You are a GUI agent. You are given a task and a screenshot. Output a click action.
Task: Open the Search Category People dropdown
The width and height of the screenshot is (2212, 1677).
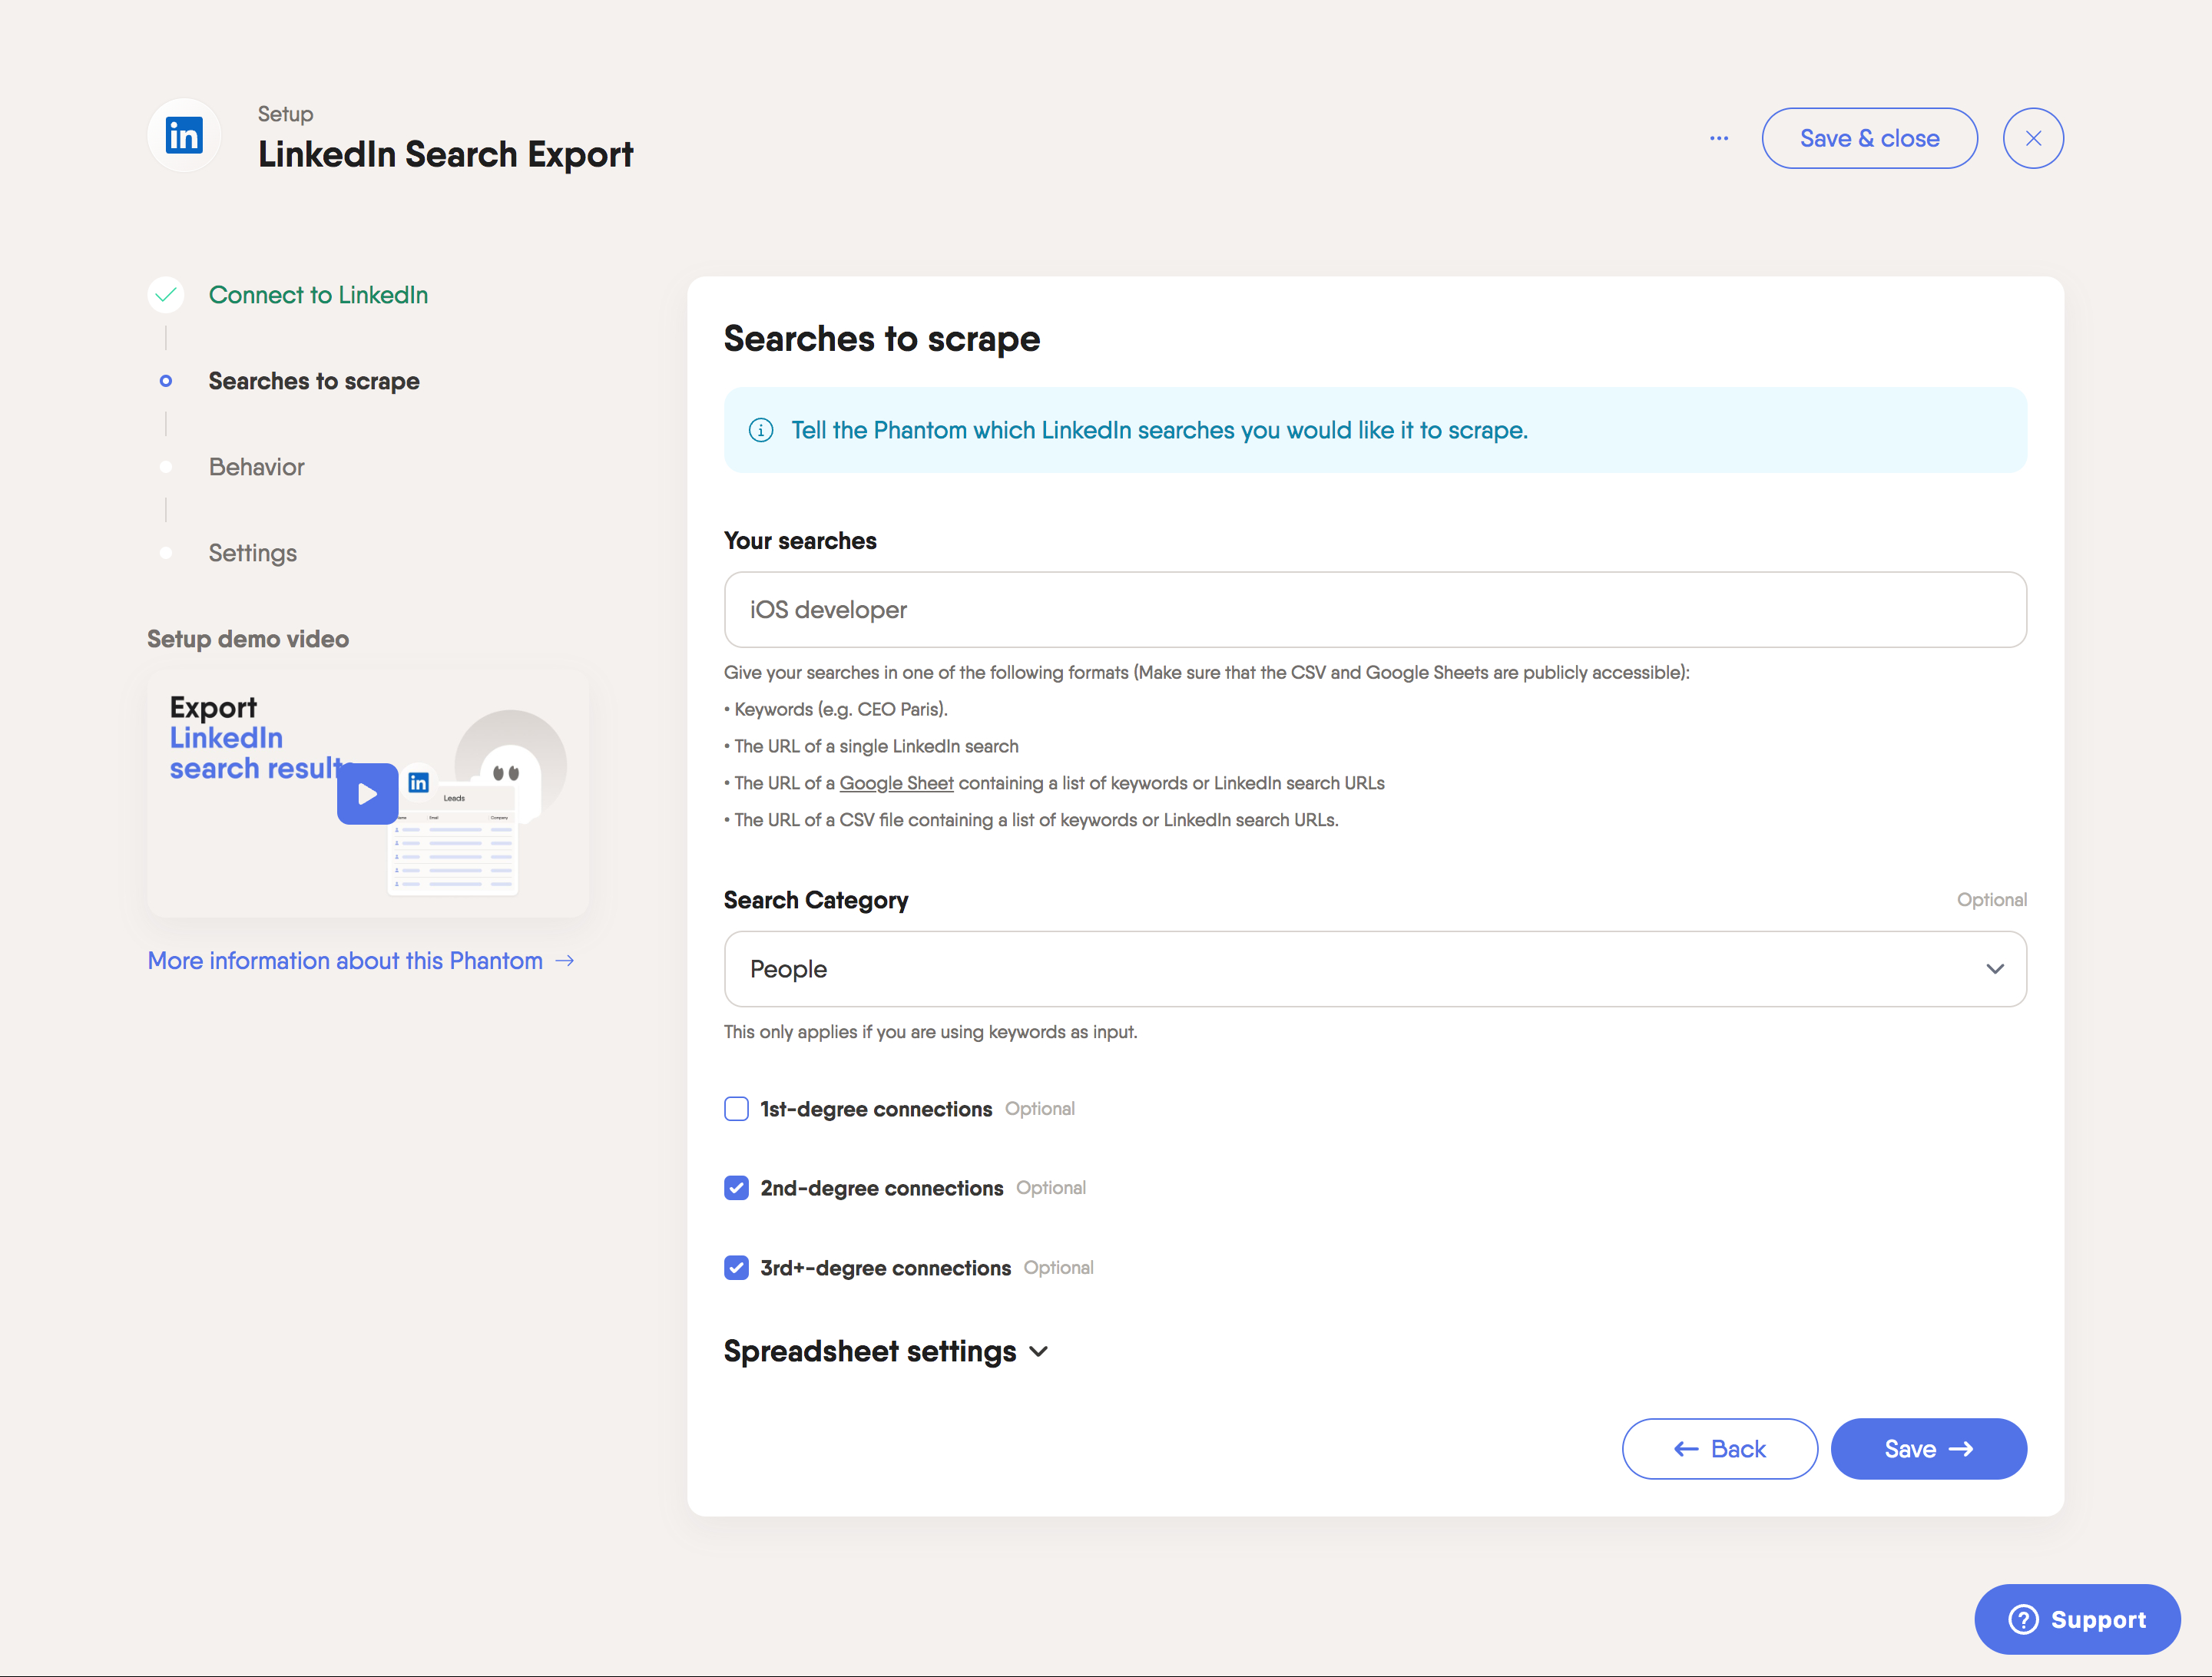coord(1374,969)
